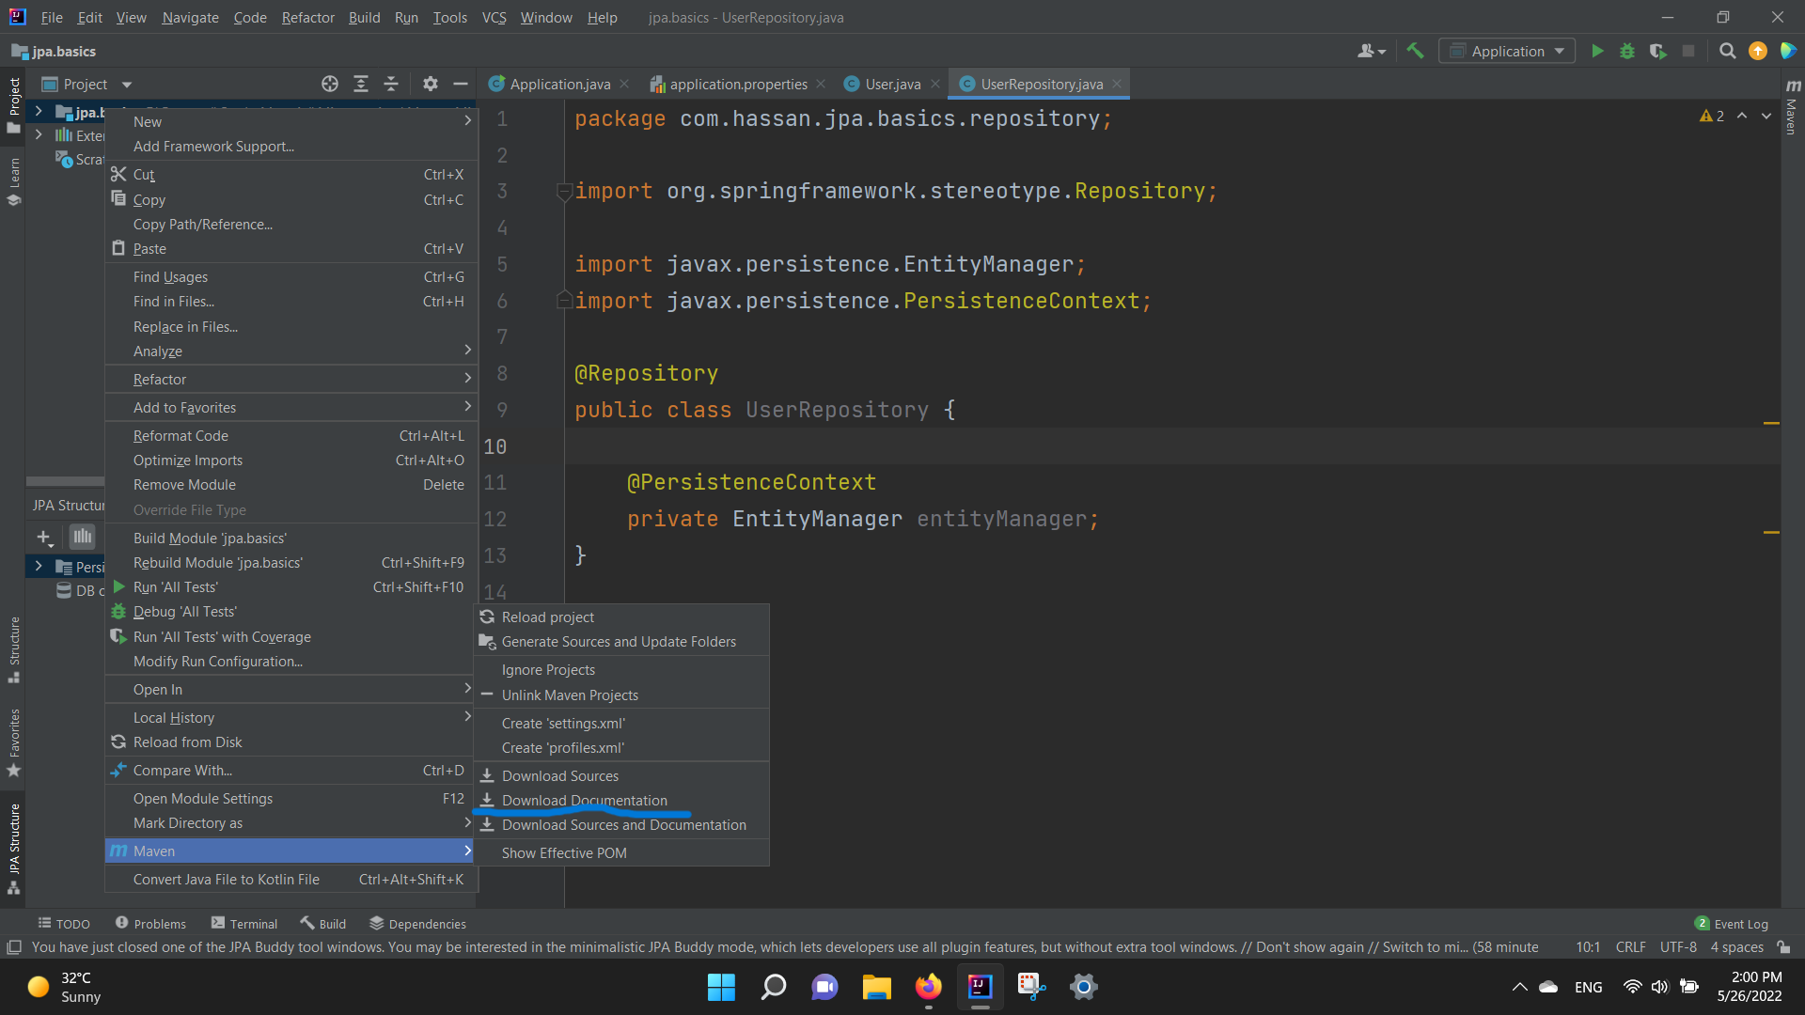This screenshot has width=1805, height=1015.
Task: Close the Application.java tab
Action: (x=624, y=85)
